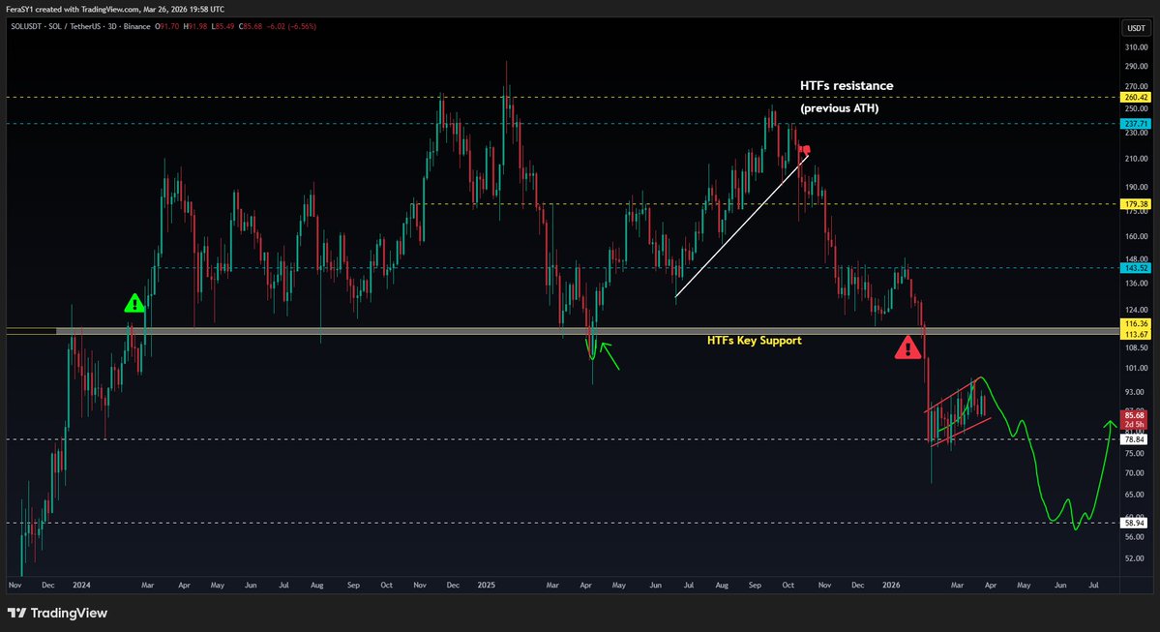Click the 2025 label on time axis
Image resolution: width=1160 pixels, height=632 pixels.
(486, 585)
